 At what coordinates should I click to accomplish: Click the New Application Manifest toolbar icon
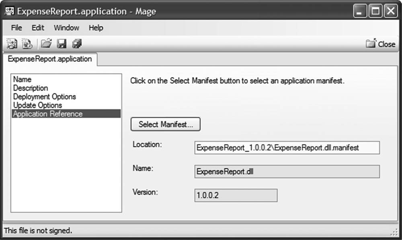pyautogui.click(x=12, y=44)
